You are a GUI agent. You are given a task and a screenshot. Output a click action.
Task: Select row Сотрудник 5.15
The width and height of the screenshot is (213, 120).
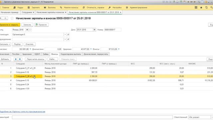coord(106,80)
